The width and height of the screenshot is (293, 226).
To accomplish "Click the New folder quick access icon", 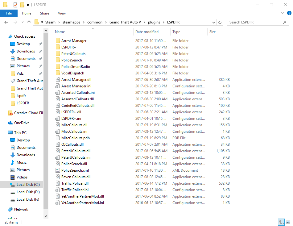I will 22,5.
